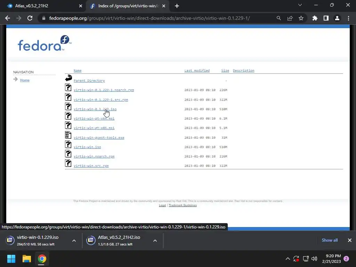Screen dimensions: 356x267
Task: Open Trademark Guidelines footer link
Action: tap(183, 205)
